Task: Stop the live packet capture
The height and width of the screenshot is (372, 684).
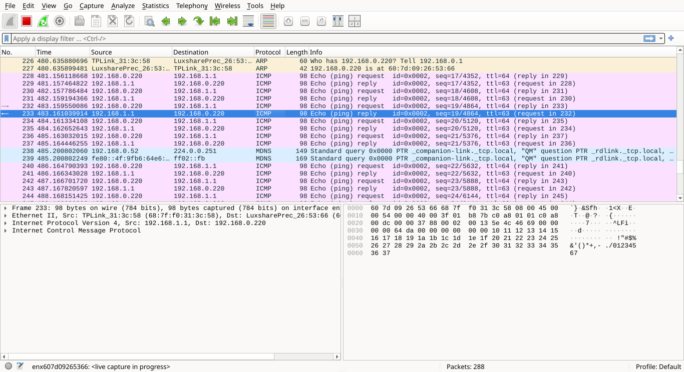Action: pyautogui.click(x=27, y=21)
